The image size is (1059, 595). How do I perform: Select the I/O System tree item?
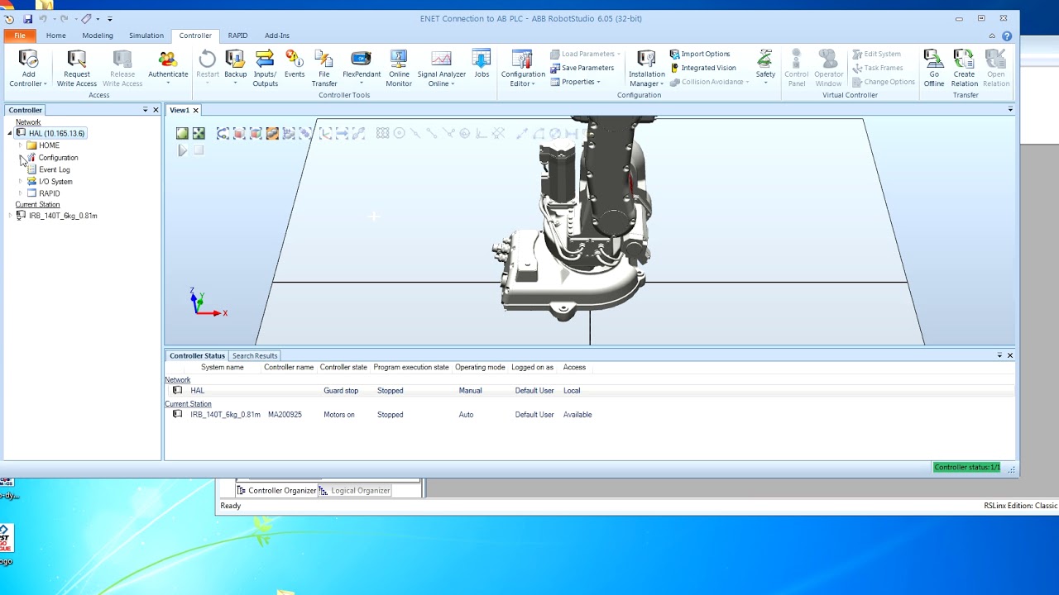[55, 182]
